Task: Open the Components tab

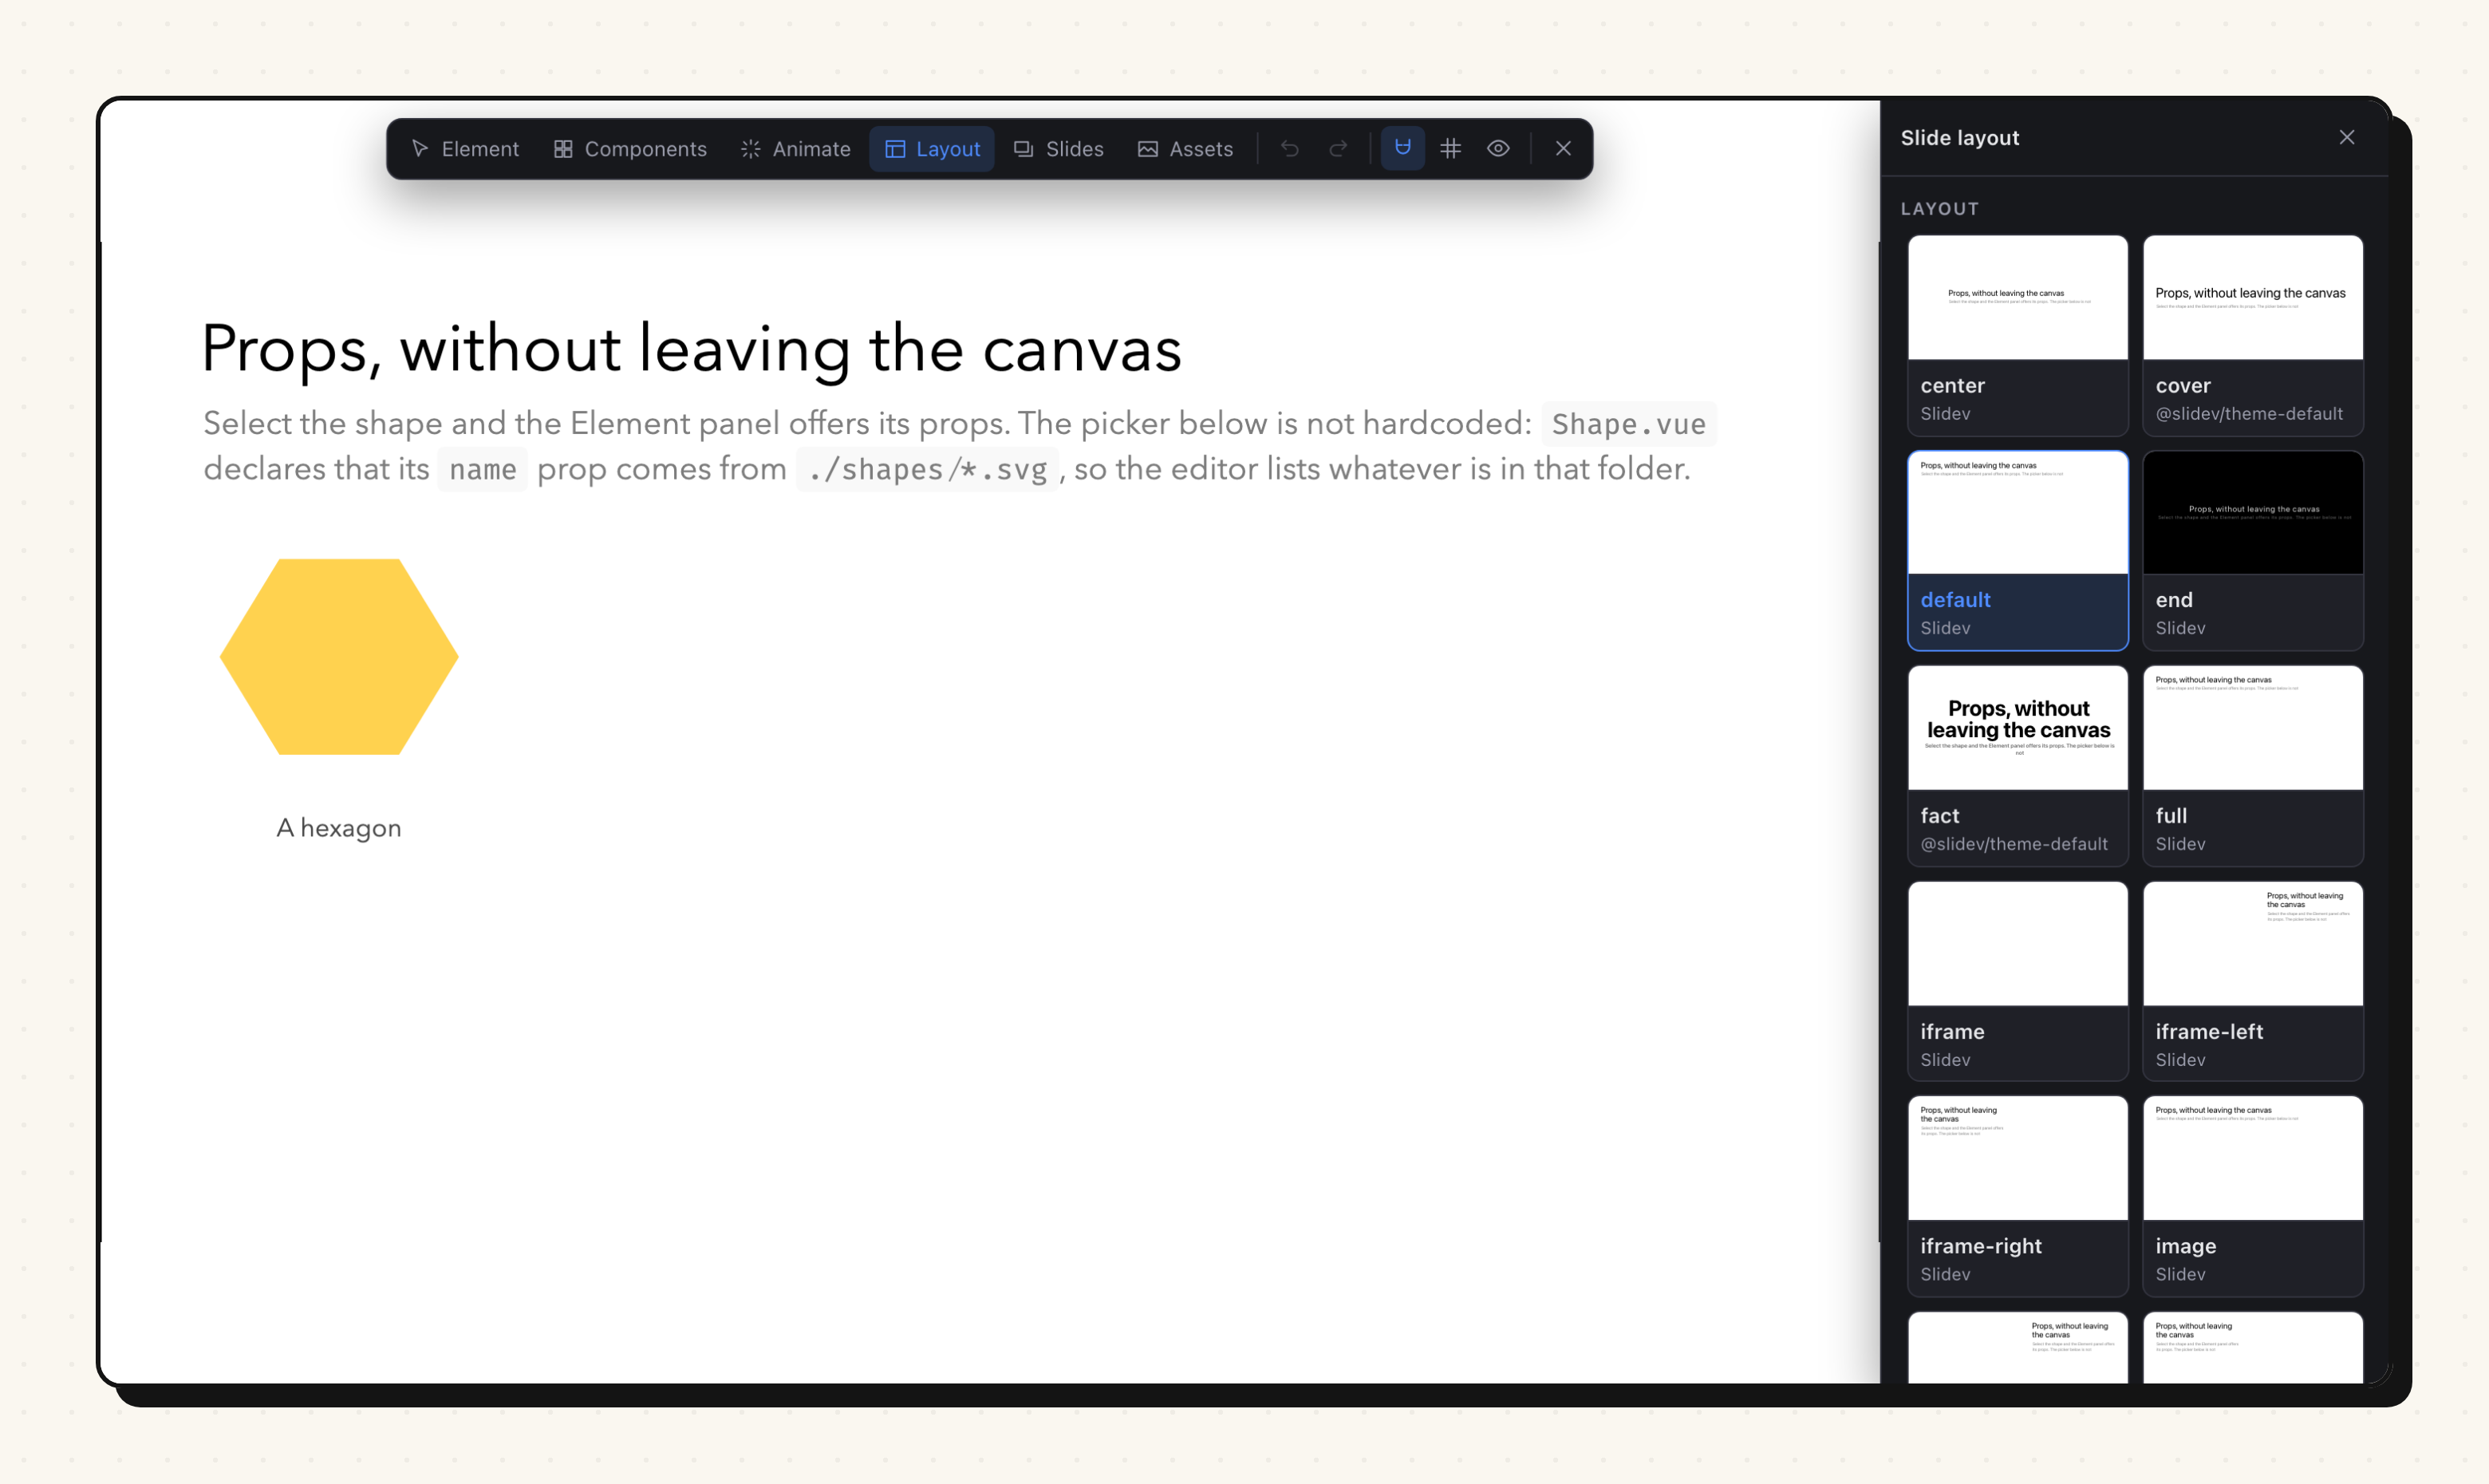Action: [631, 149]
